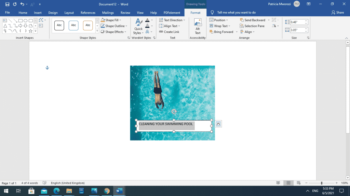Viewport: 350px width, 196px height.
Task: Open Shape Effects options
Action: pyautogui.click(x=113, y=32)
